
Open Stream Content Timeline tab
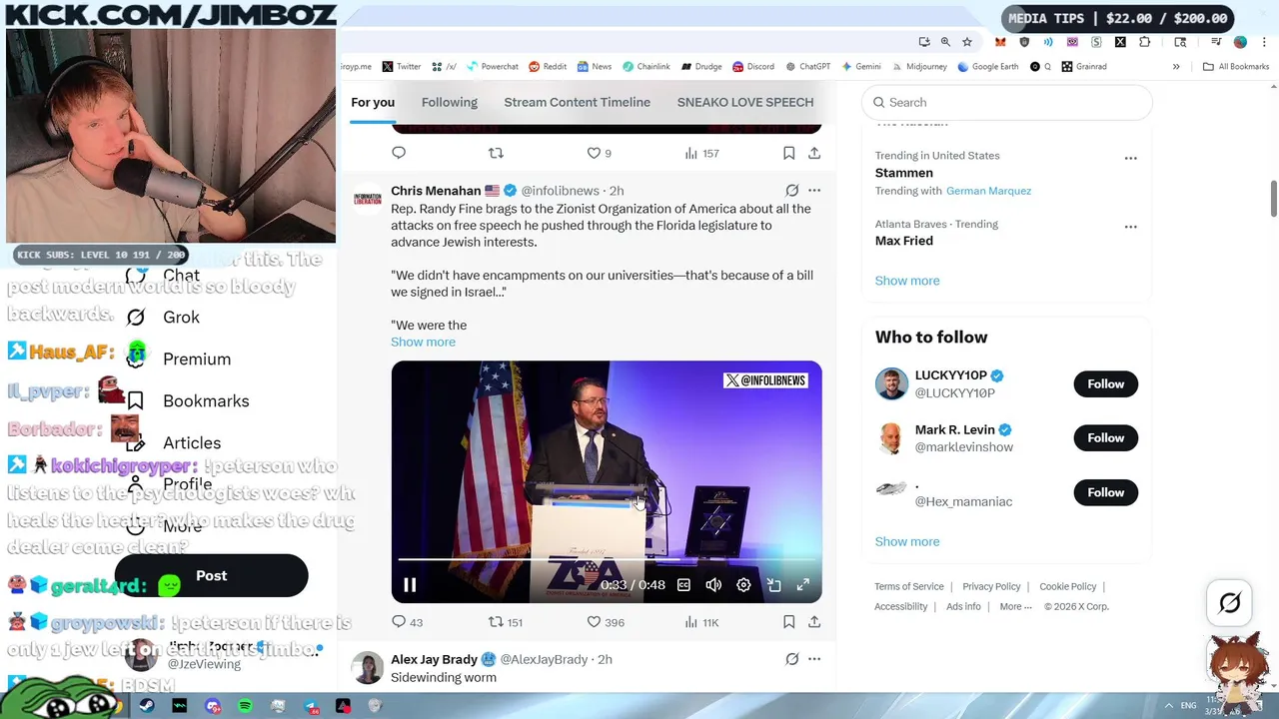(x=578, y=102)
